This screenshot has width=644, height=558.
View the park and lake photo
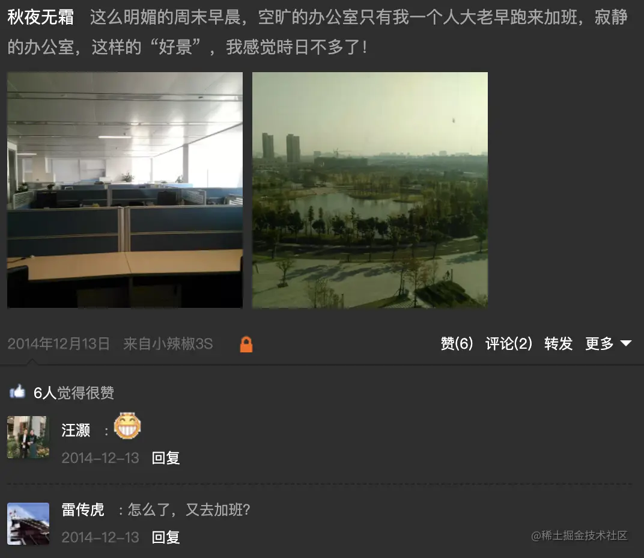coord(370,190)
